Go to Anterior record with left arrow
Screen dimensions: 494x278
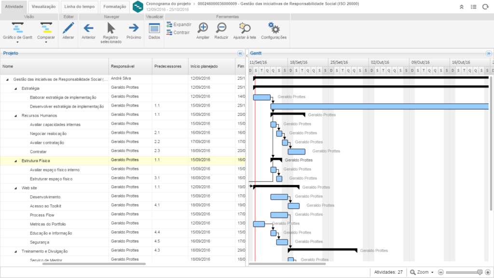click(88, 28)
